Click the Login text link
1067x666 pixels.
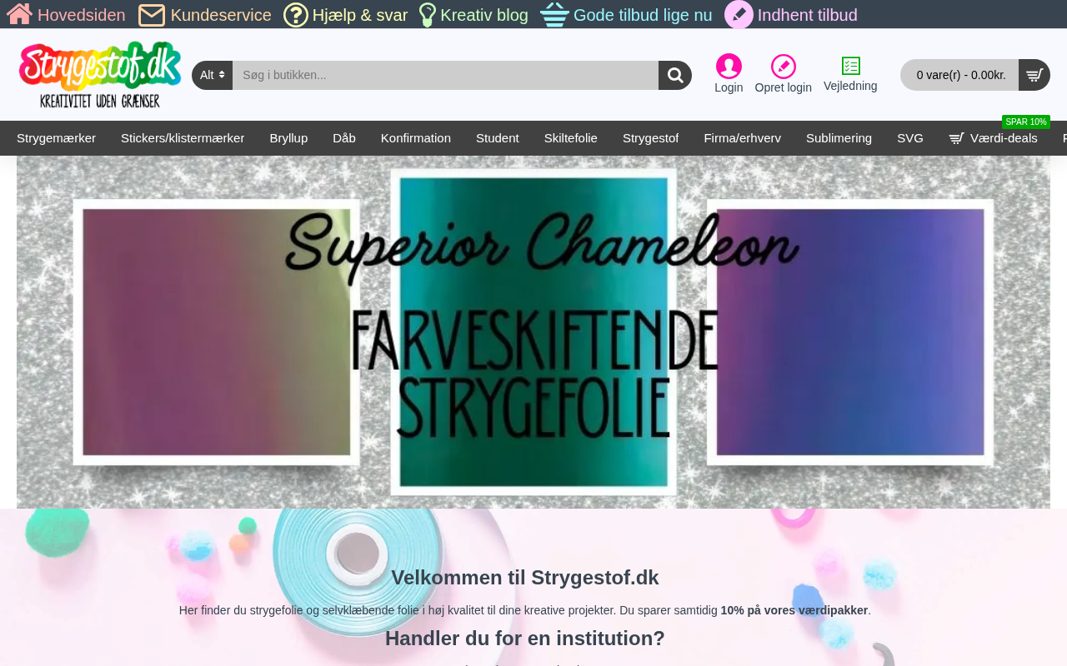tap(729, 87)
